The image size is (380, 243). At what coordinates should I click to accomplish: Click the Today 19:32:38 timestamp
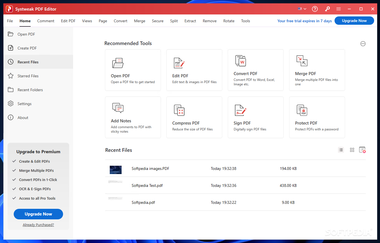223,168
